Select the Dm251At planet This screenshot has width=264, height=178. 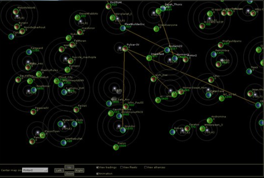pos(109,6)
